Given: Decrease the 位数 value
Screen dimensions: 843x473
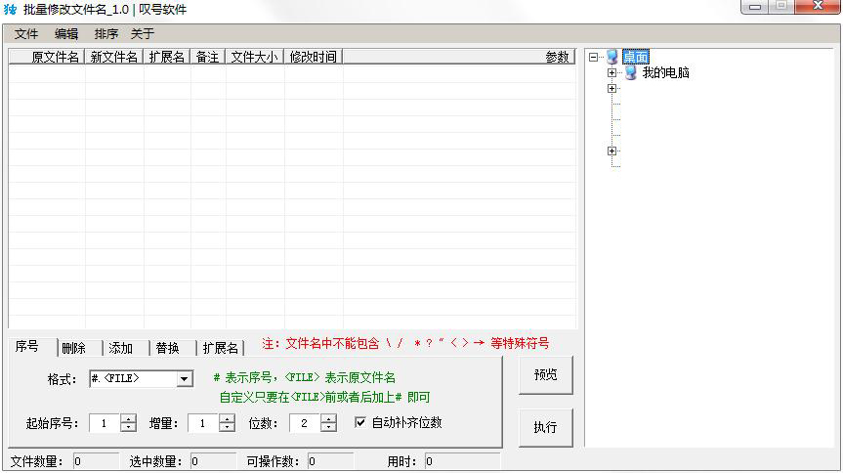Looking at the screenshot, I should tap(328, 427).
